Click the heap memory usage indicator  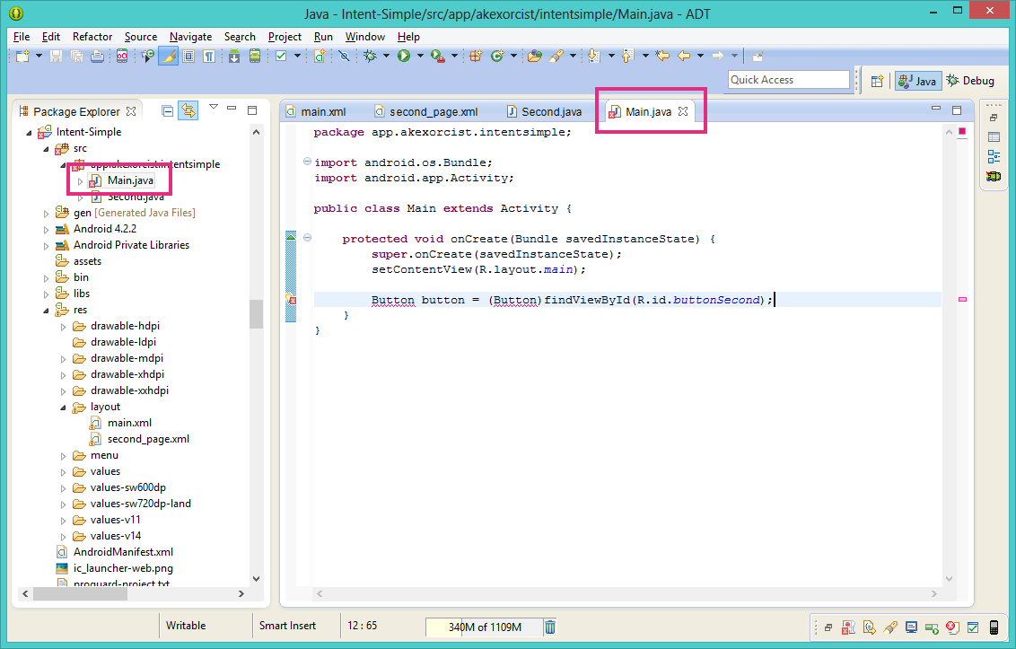pyautogui.click(x=484, y=627)
